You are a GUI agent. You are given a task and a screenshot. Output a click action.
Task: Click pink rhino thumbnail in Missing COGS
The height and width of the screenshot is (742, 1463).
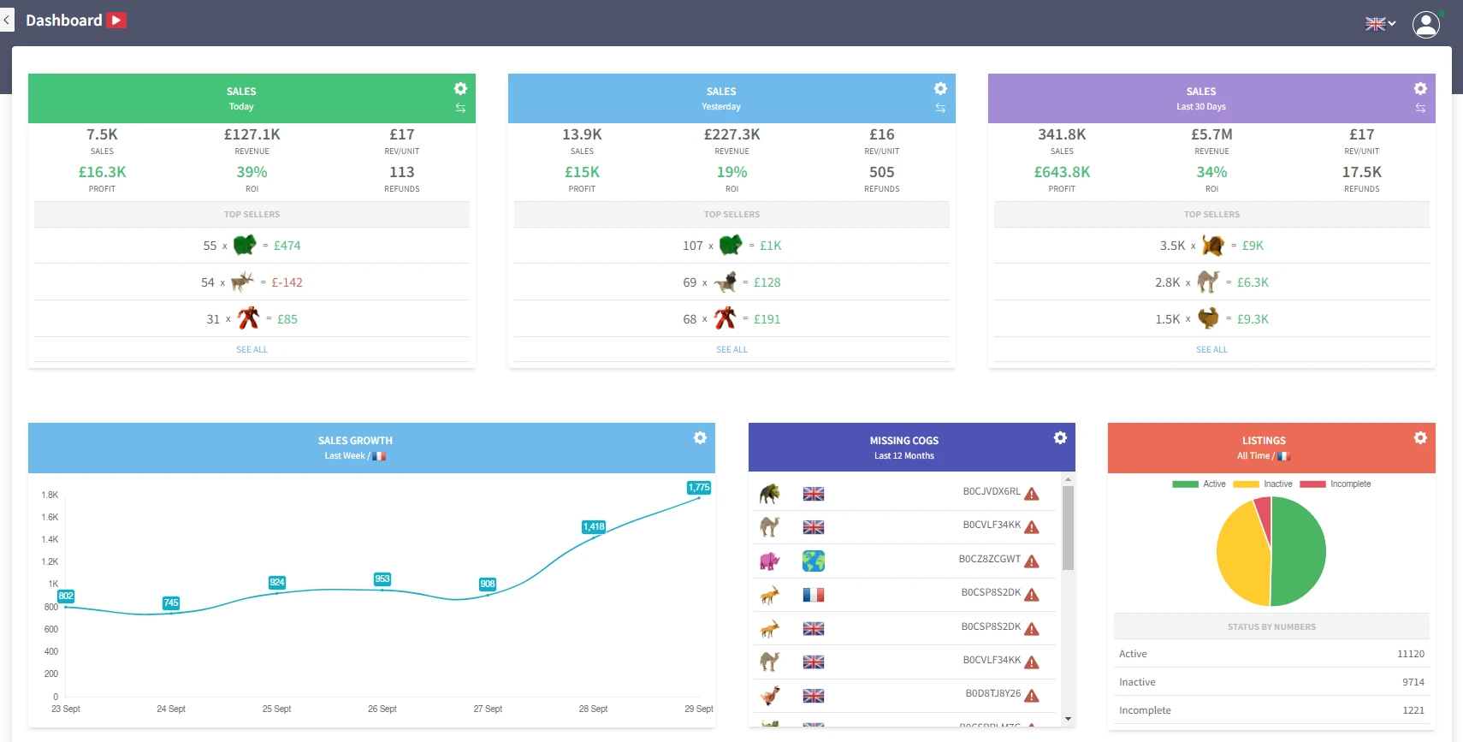(x=770, y=561)
